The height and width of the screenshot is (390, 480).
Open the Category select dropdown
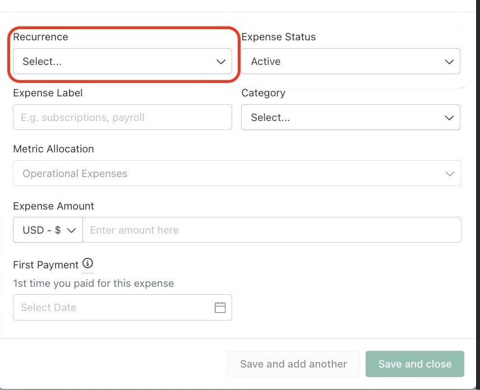click(350, 117)
